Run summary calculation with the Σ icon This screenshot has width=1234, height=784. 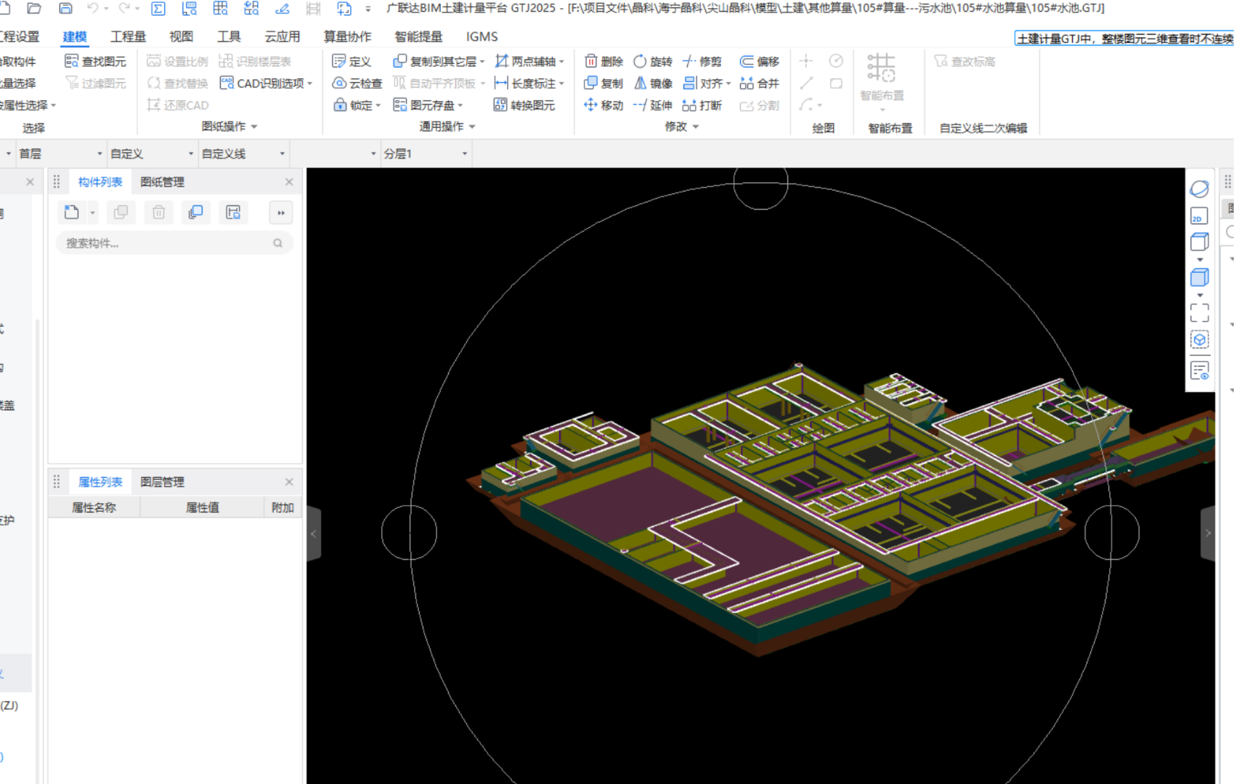pos(158,9)
